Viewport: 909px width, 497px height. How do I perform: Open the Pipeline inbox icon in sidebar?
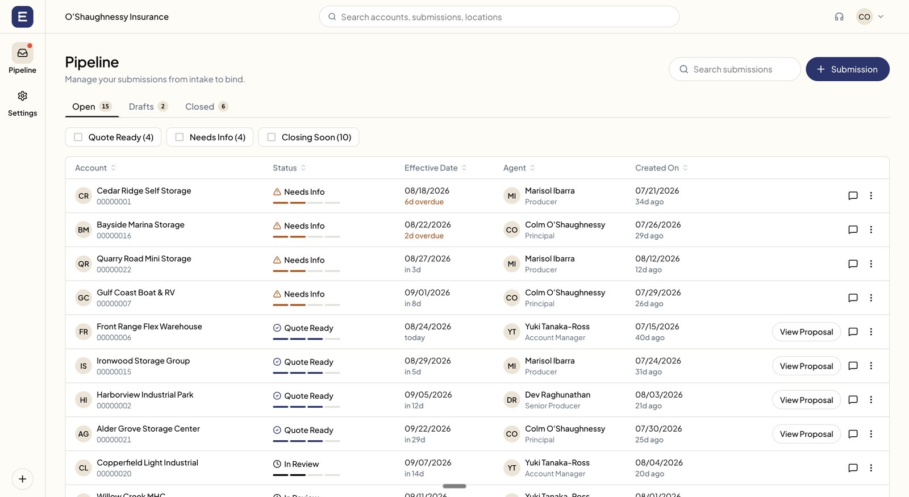pos(22,53)
